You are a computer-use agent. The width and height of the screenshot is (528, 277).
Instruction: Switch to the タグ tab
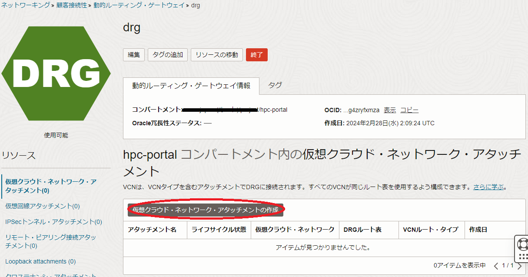point(275,86)
